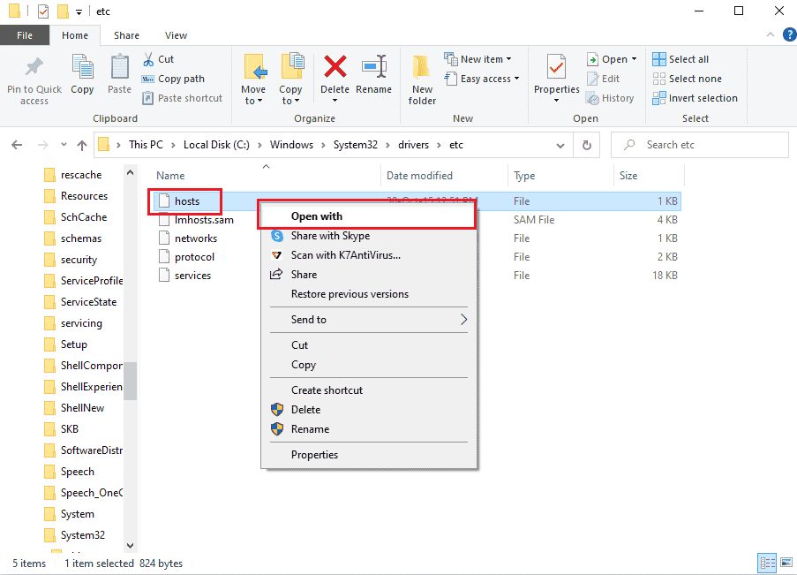This screenshot has width=797, height=575.
Task: Click History in the Open group
Action: [610, 98]
